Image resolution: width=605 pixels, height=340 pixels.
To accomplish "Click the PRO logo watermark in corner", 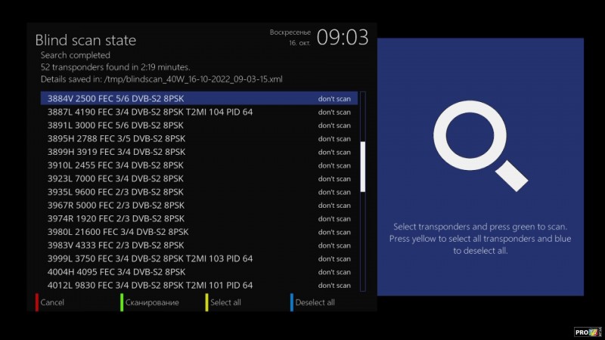I will 587,331.
